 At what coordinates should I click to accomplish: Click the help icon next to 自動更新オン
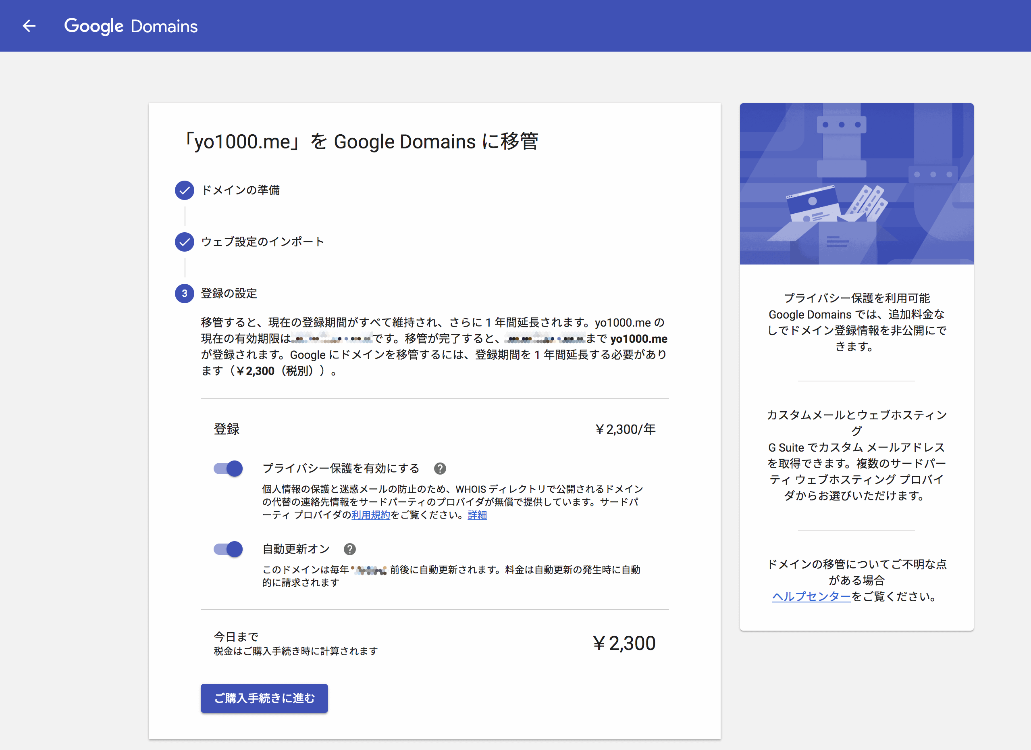tap(349, 549)
